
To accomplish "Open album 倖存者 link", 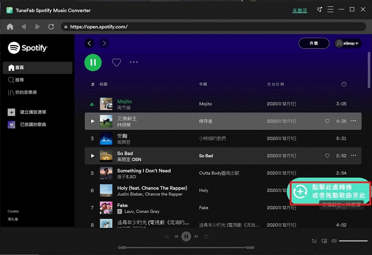I will (x=206, y=121).
